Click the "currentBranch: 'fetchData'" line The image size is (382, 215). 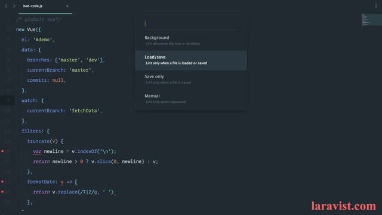64,110
